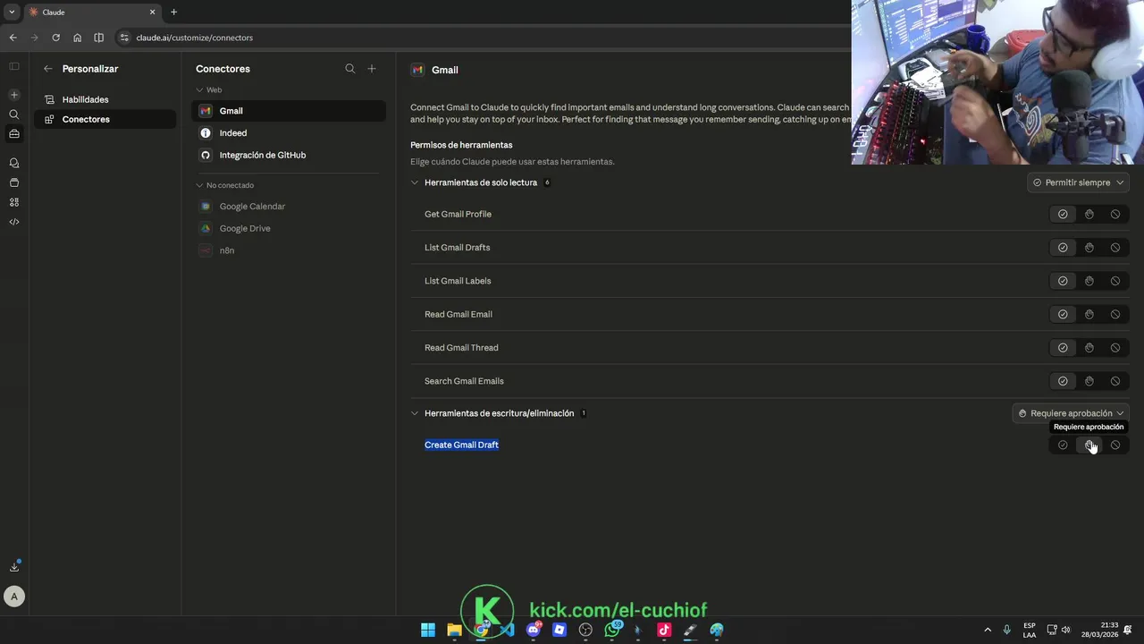Go back with arrow beside Personalizar
This screenshot has width=1144, height=644.
click(48, 69)
